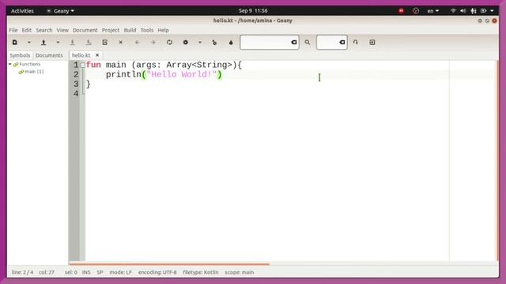The height and width of the screenshot is (284, 506).
Task: Click the volume icon in the system tray
Action: [463, 11]
